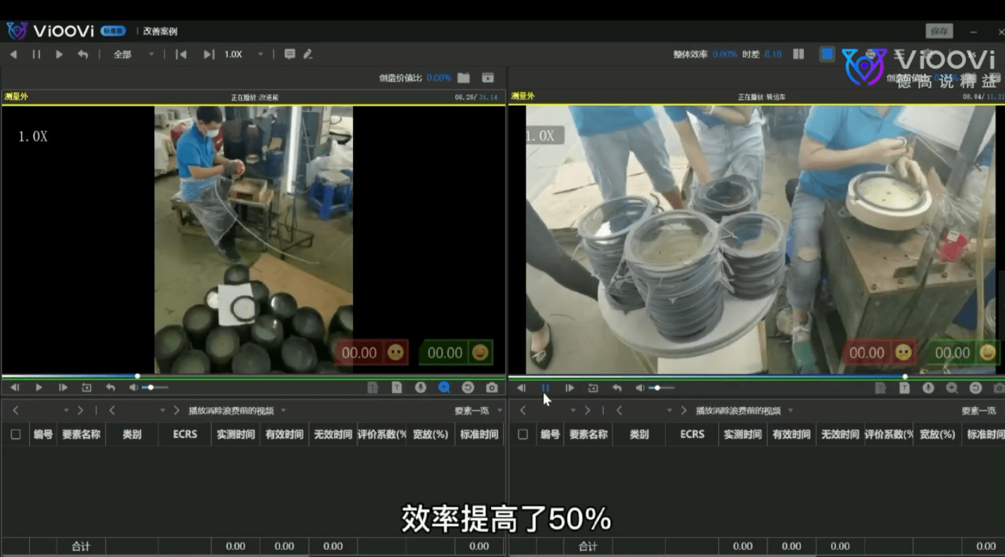The image size is (1005, 557).
Task: Click the playhead marker on the left video timeline
Action: [x=137, y=375]
